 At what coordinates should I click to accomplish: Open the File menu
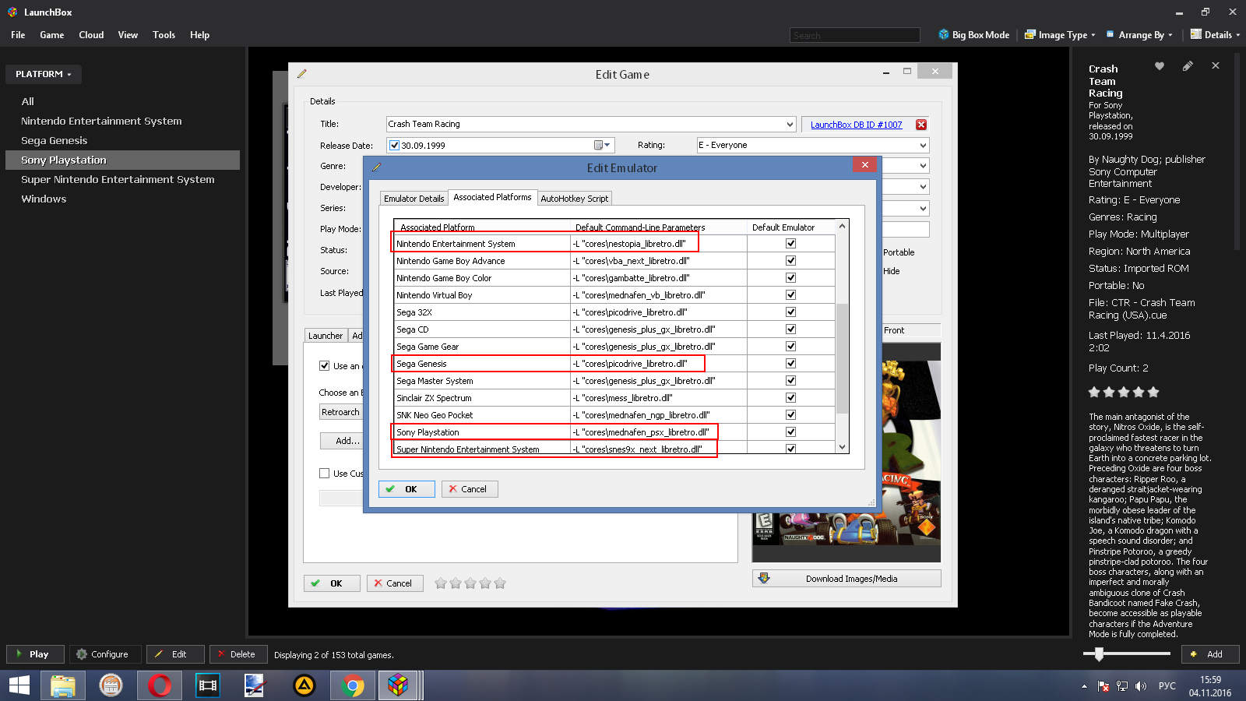[18, 35]
